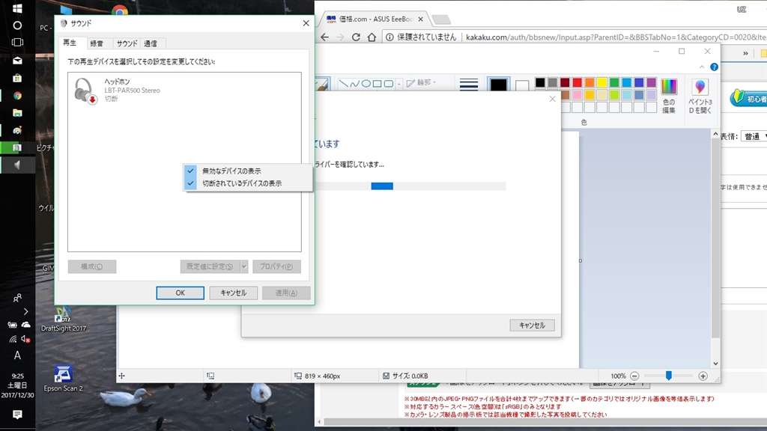
Task: Select the Epson Scan 2 desktop shortcut
Action: [x=63, y=379]
